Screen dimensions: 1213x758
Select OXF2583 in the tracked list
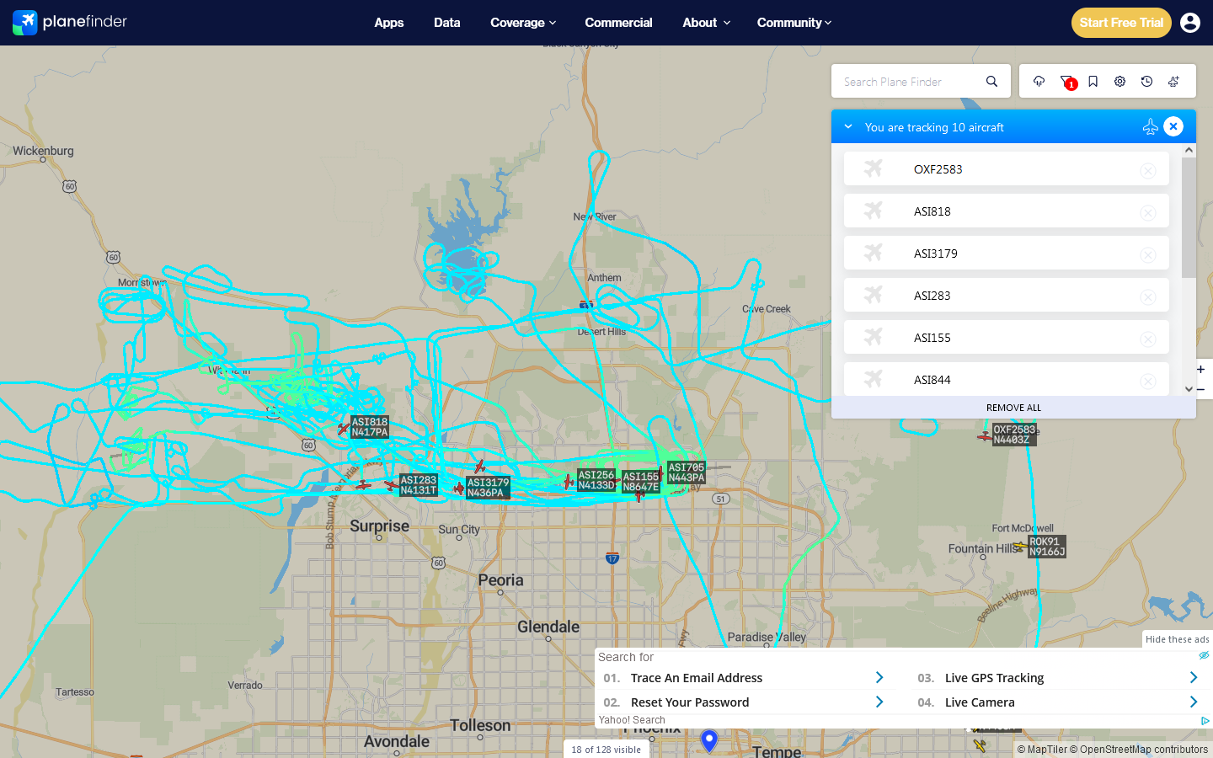tap(1007, 168)
